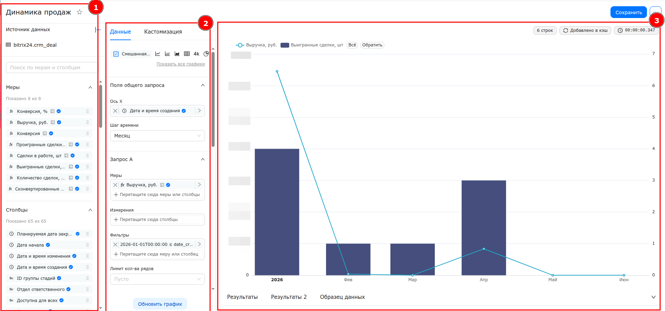
Task: Collapse the data source panel arrow icon
Action: 98,30
